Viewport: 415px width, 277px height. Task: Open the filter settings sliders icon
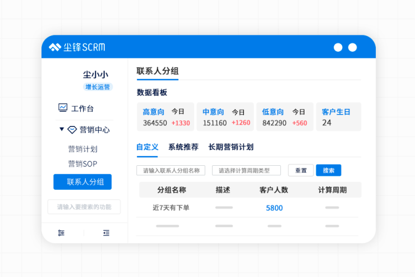61,233
